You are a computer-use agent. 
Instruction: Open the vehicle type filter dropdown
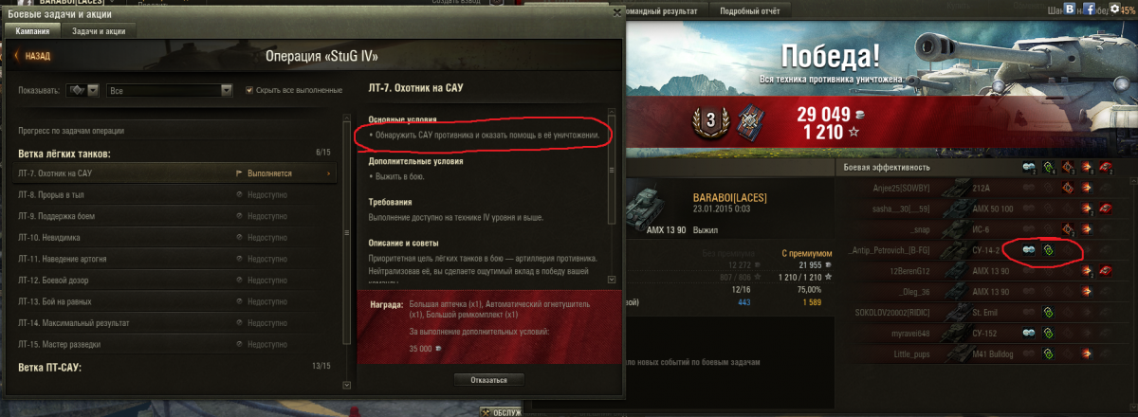point(83,90)
